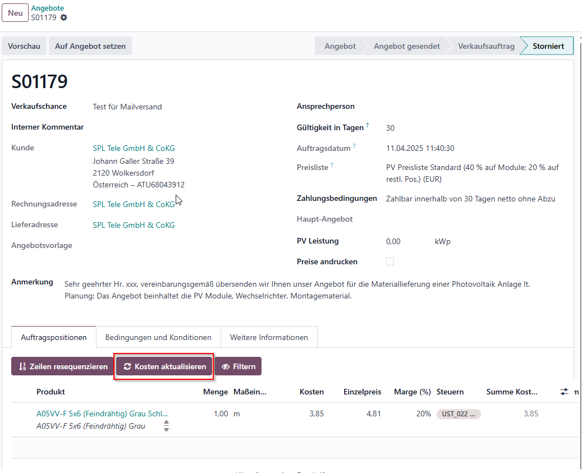Click the Einzelpreis value 4,81
This screenshot has height=473, width=587.
[x=374, y=414]
